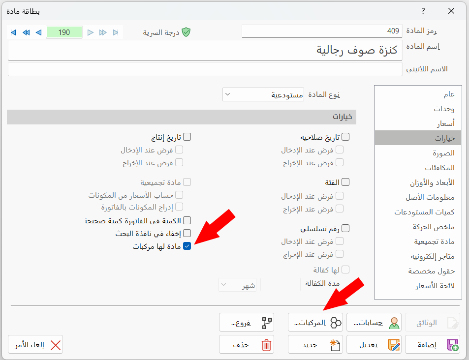Select the الأبعاد والأوزان sidebar item

(418, 182)
